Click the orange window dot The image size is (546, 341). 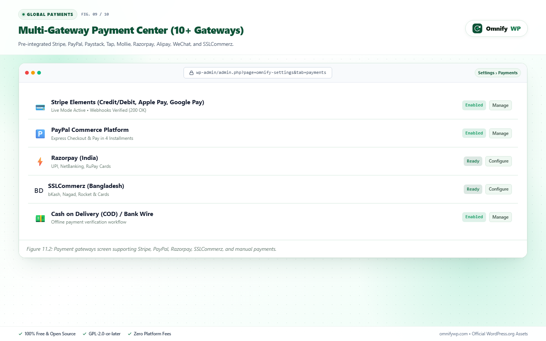point(33,73)
